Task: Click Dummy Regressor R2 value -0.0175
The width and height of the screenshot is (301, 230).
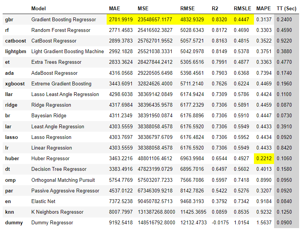Action: click(x=220, y=223)
